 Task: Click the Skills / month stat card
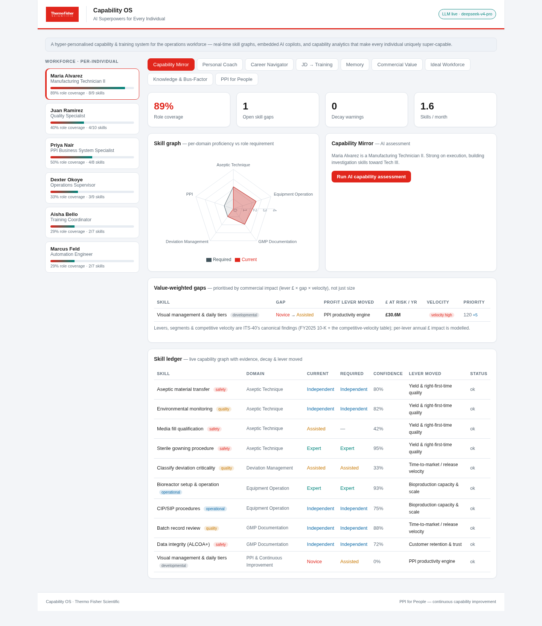[x=455, y=110]
